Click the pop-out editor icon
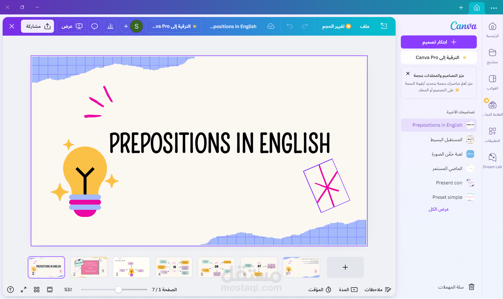The width and height of the screenshot is (503, 299). click(384, 26)
